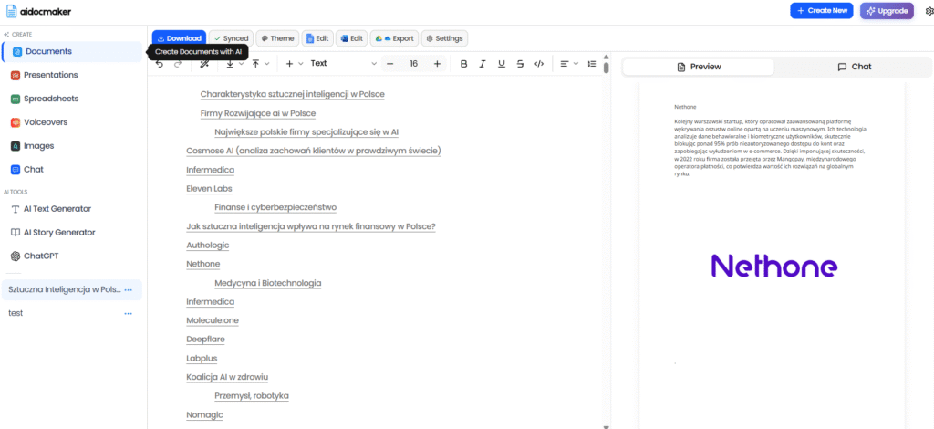Click the line spacing icon
The height and width of the screenshot is (429, 934).
point(591,64)
